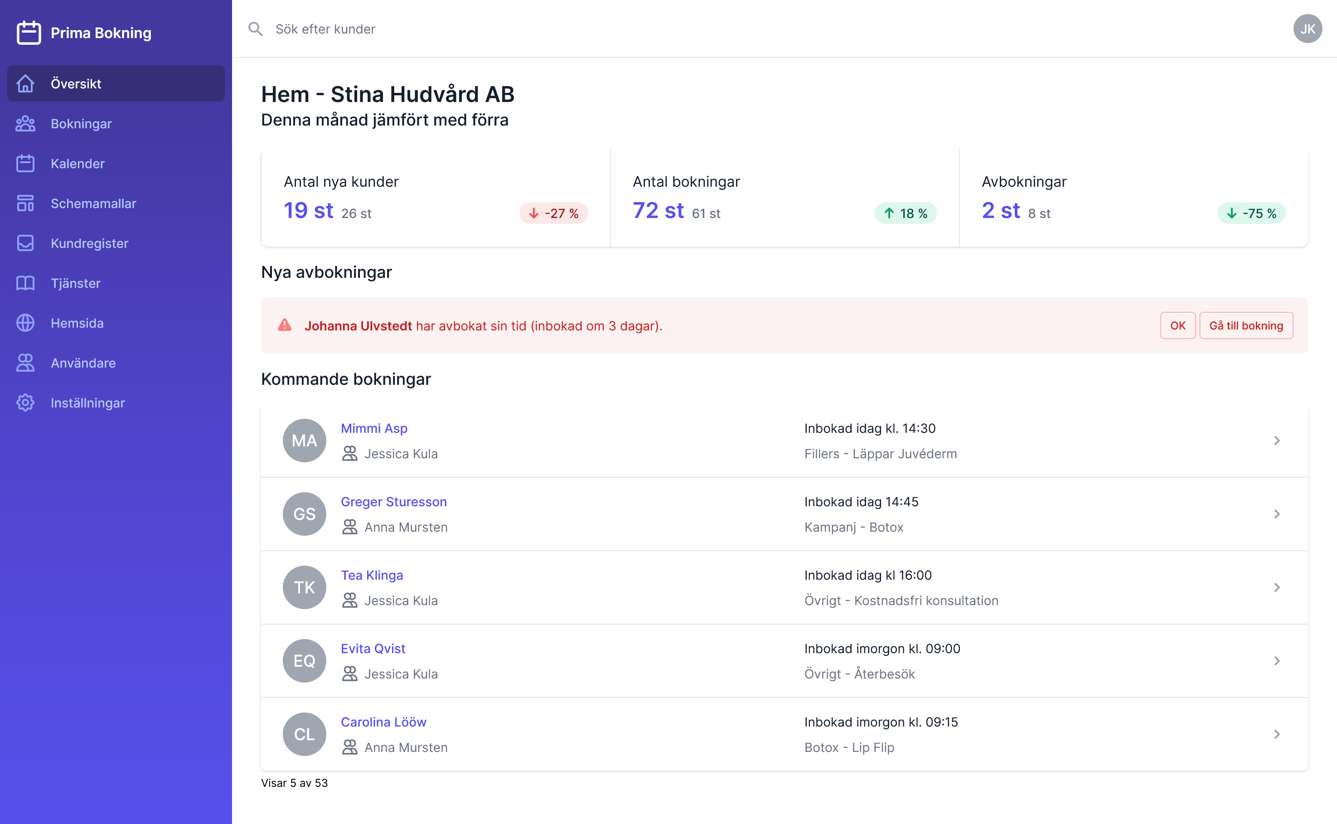Open Evita Qvist customer link

(373, 649)
